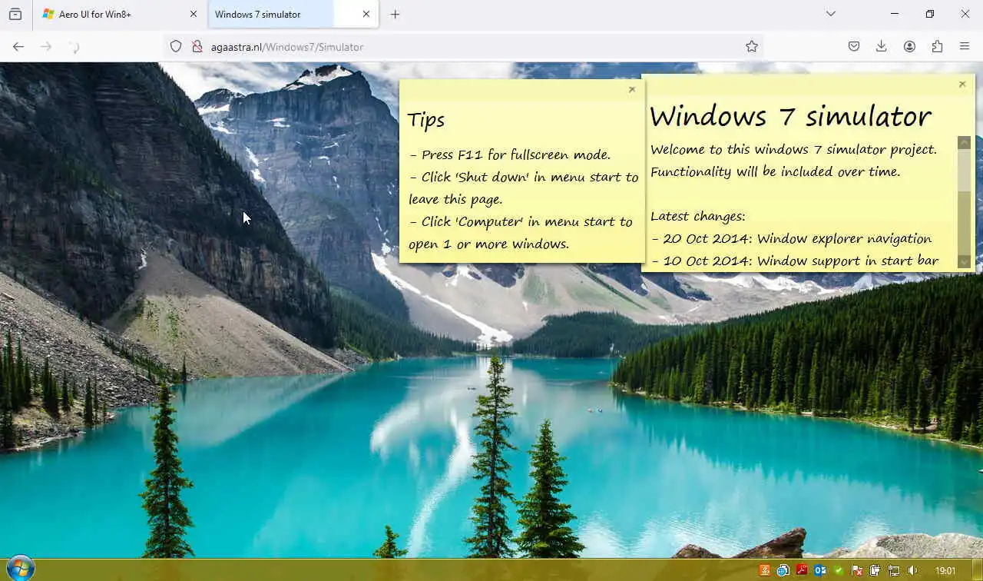
Task: Close the Windows 7 simulator sticky note
Action: click(x=962, y=85)
